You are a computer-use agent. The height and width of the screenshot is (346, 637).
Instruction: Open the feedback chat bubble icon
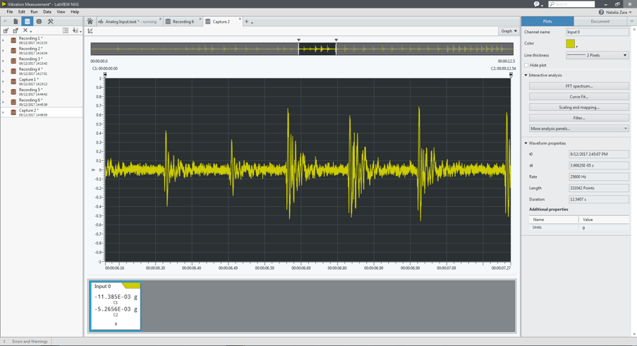tap(537, 4)
